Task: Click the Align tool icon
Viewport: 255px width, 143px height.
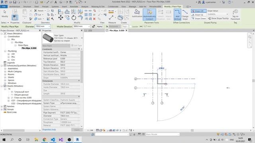Action: [x=61, y=12]
